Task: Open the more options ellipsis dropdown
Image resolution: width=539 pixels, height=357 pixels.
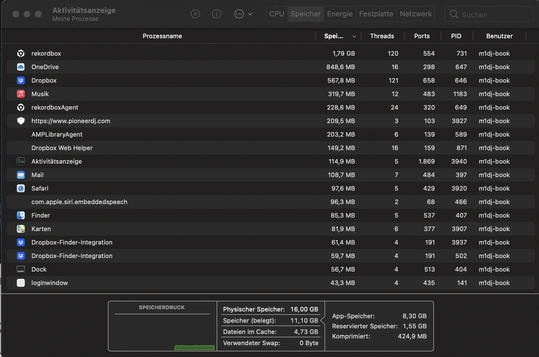Action: 243,14
